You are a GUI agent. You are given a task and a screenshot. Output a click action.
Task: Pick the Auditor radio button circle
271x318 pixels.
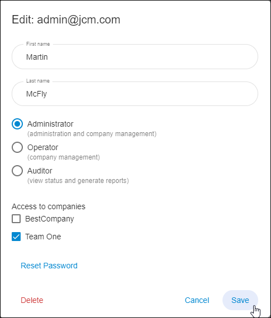pyautogui.click(x=17, y=171)
